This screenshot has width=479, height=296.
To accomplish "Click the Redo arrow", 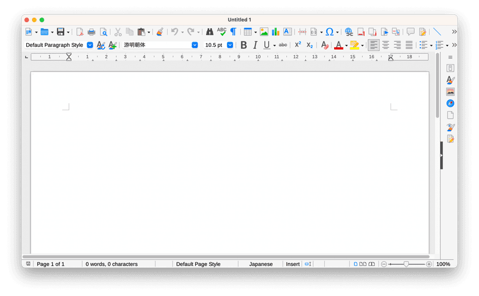I will 190,32.
